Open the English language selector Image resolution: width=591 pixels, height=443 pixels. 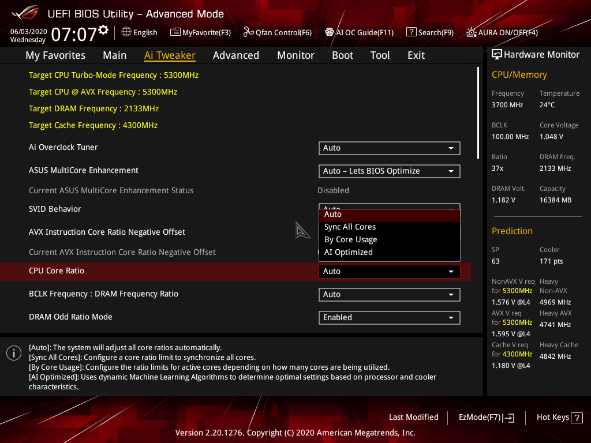(139, 32)
